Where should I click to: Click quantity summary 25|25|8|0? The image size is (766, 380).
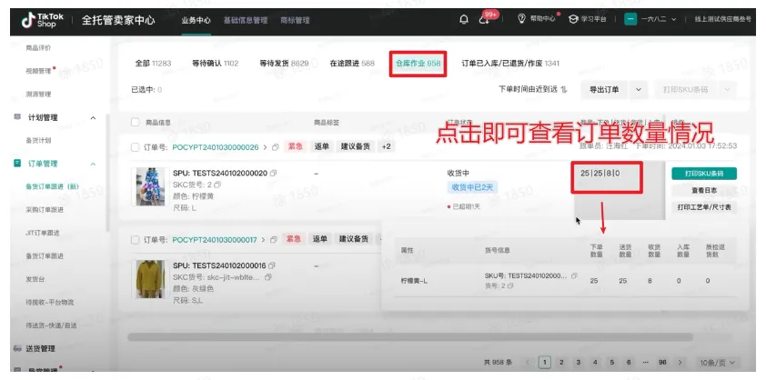point(600,174)
